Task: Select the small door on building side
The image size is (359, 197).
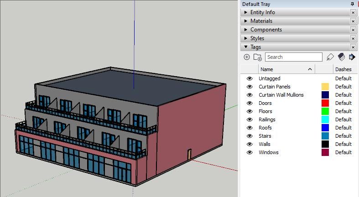Action: pos(189,155)
